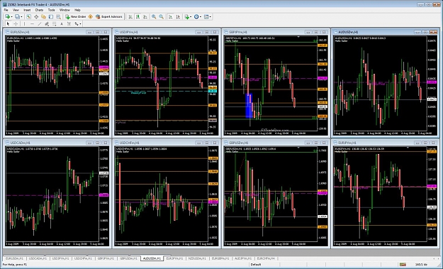Image resolution: width=443 pixels, height=269 pixels.
Task: Show the Market Watch panel
Action: pos(28,17)
